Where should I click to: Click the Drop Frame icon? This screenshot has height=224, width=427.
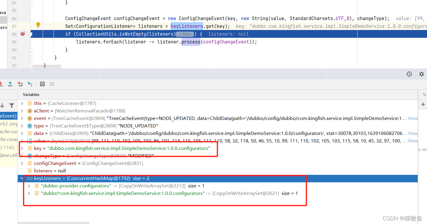(x=20, y=84)
